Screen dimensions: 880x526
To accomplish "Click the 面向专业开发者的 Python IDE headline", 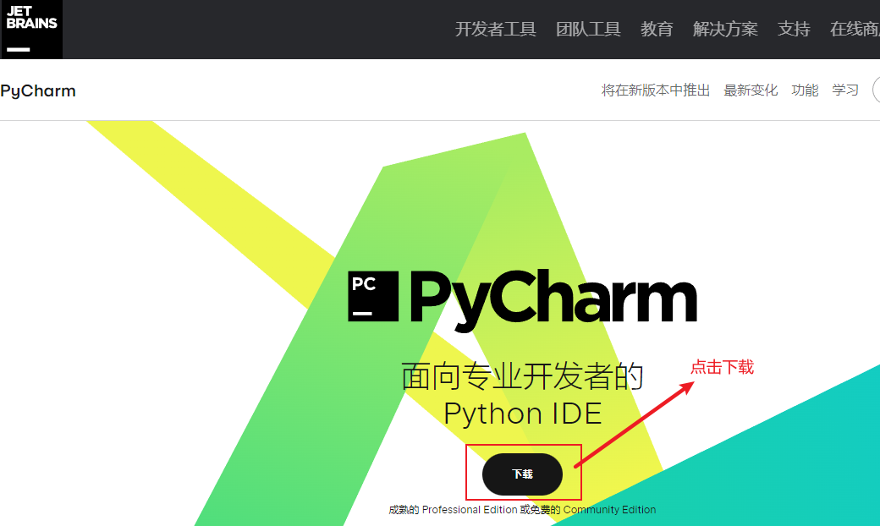I will pyautogui.click(x=523, y=395).
